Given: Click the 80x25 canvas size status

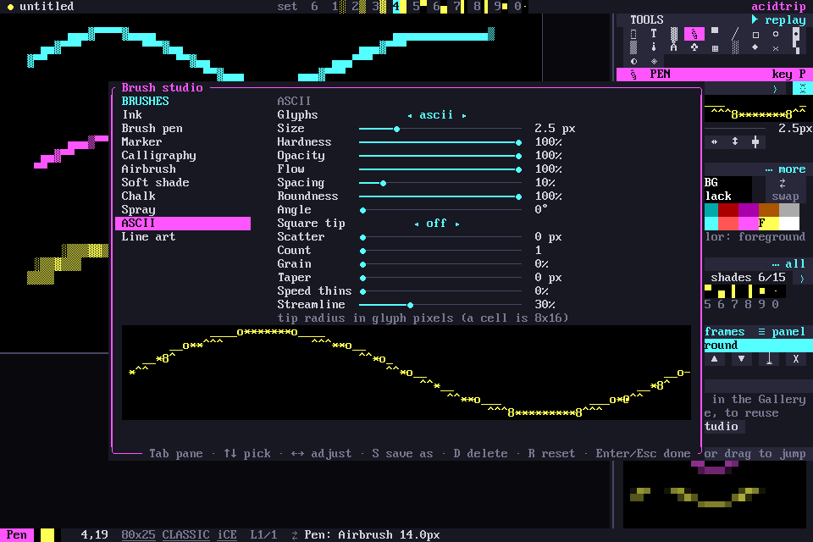Looking at the screenshot, I should click(138, 535).
